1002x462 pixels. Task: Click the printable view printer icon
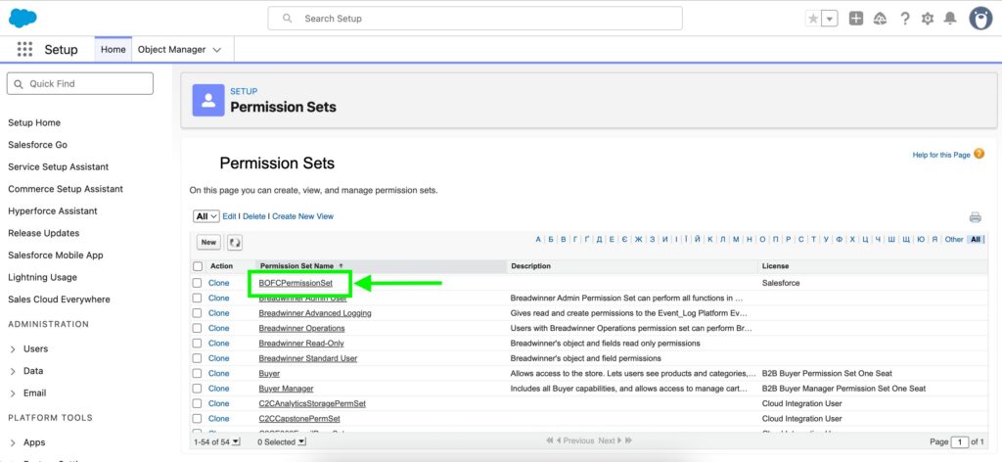pos(975,217)
